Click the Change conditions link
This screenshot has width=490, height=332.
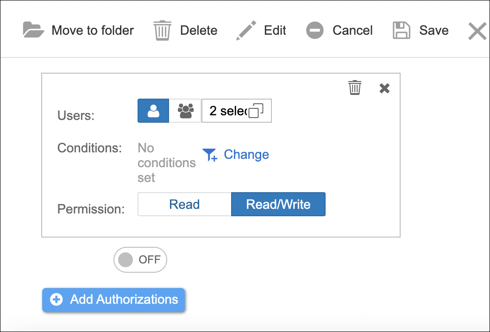pyautogui.click(x=246, y=155)
